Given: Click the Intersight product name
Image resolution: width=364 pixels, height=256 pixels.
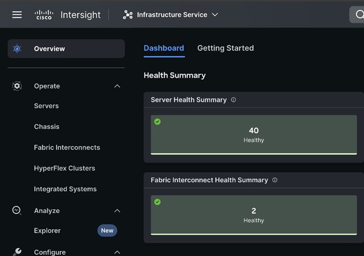Looking at the screenshot, I should click(80, 15).
